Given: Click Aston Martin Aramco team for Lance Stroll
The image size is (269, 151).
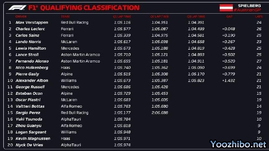Looking at the screenshot, I should pos(80,55).
